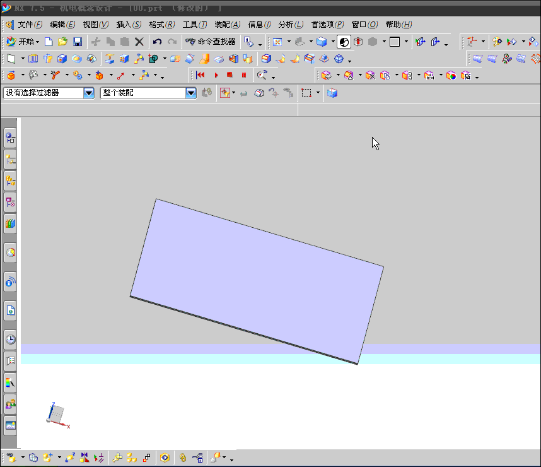The height and width of the screenshot is (467, 541).
Task: Toggle the shaded black-white rendering icon
Action: [x=344, y=42]
